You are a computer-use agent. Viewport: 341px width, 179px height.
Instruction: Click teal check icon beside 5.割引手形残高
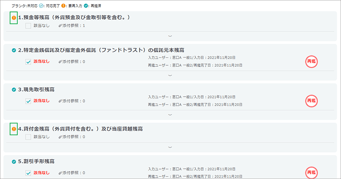coord(14,162)
